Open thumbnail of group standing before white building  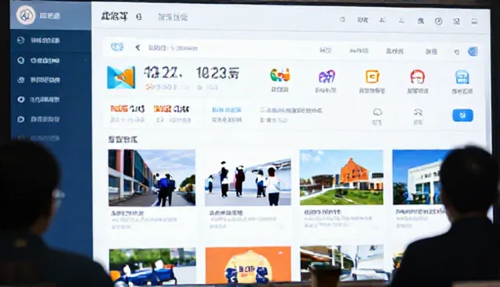(248, 178)
